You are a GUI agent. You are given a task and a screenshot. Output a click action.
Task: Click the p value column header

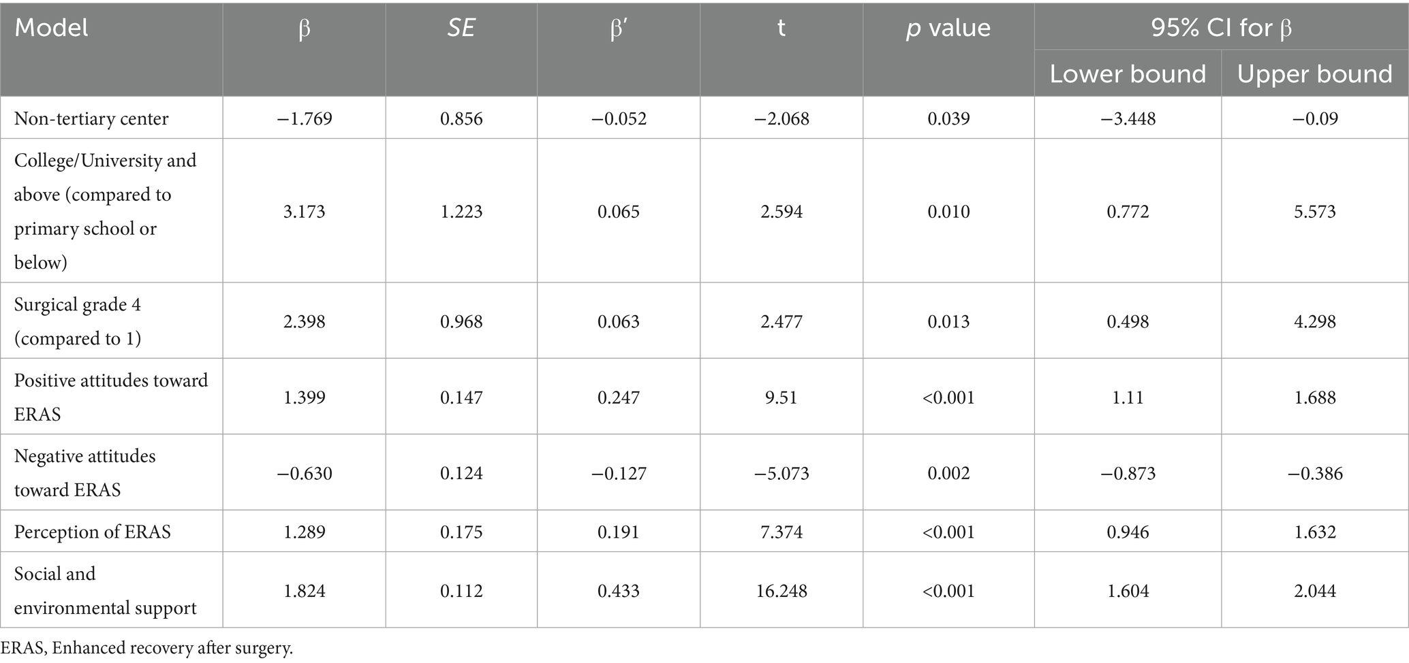[948, 29]
